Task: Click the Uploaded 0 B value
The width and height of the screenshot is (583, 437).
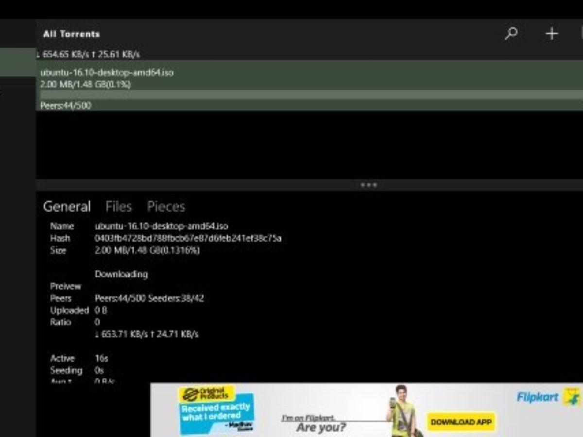Action: coord(101,310)
